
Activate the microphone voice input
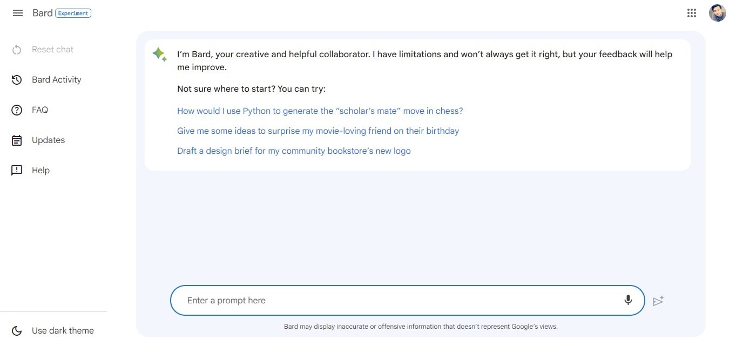(628, 300)
